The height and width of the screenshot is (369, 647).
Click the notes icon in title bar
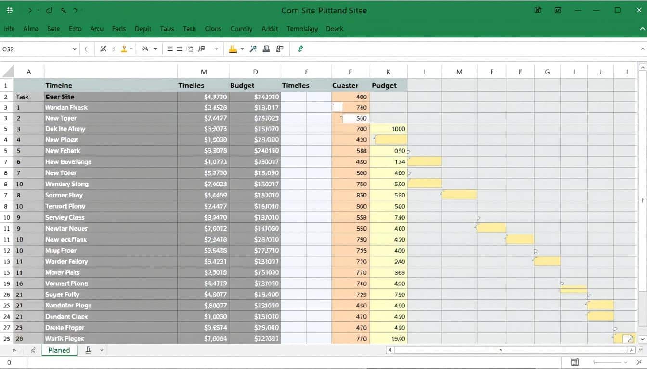click(538, 10)
